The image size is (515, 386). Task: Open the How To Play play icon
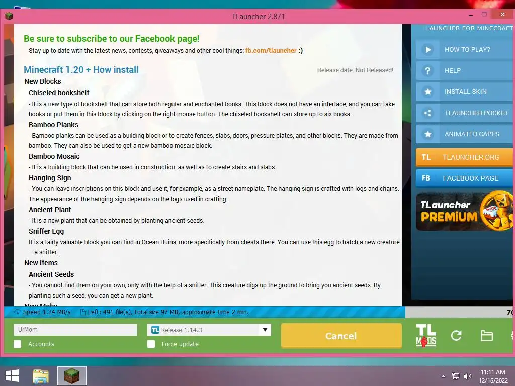(427, 50)
